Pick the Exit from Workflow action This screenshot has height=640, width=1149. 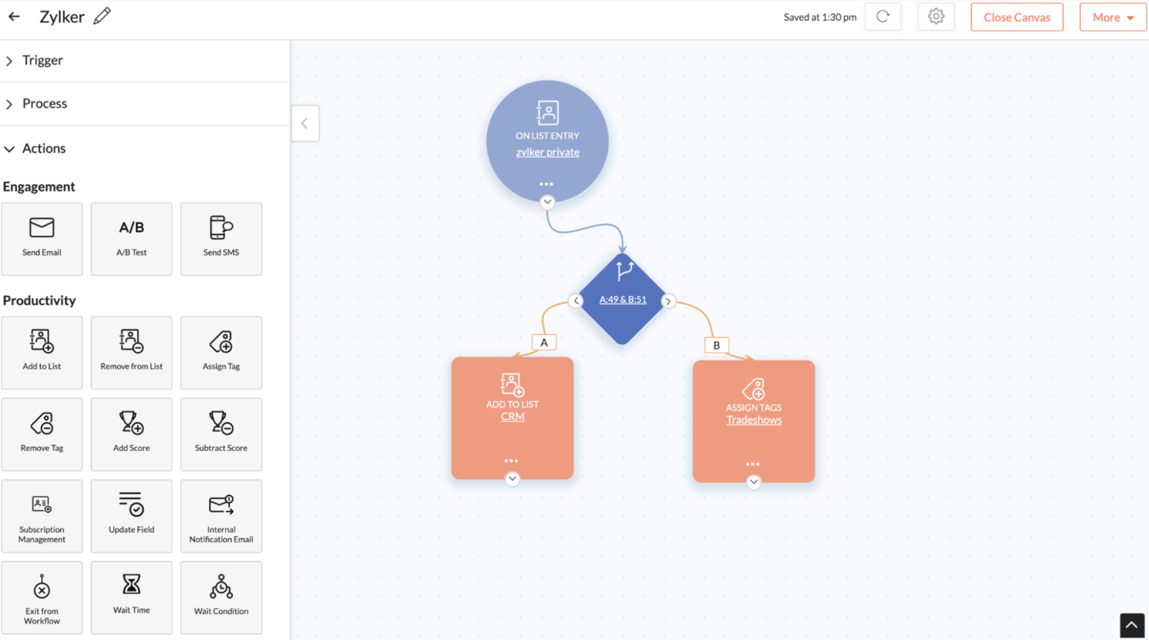(x=42, y=597)
